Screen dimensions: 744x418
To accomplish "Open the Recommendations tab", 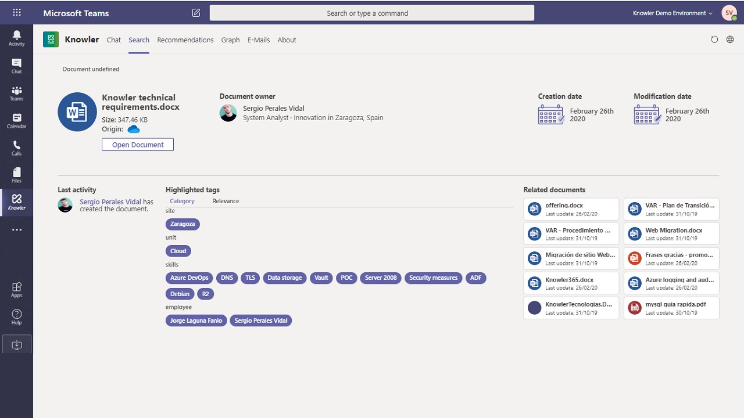I will (x=185, y=40).
